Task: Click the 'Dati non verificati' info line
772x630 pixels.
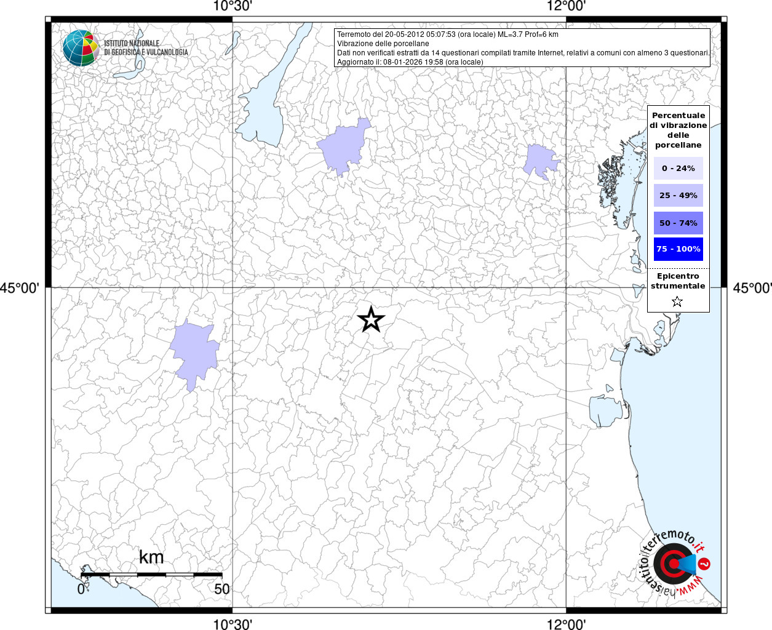Action: (523, 53)
